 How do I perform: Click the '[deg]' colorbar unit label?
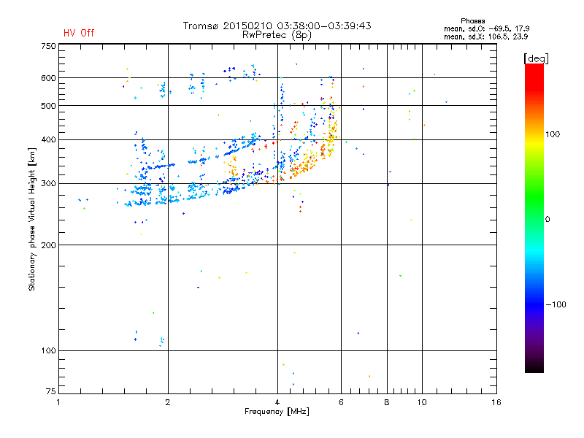point(536,58)
